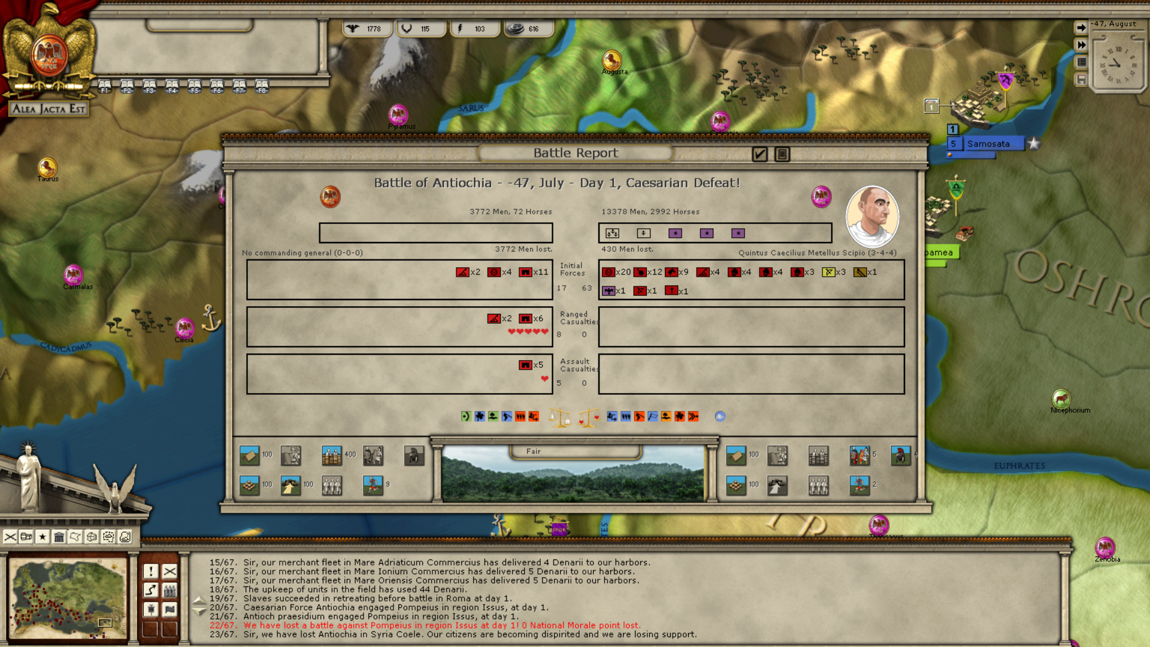Select the Carmalas region marker
The width and height of the screenshot is (1150, 647).
point(74,275)
